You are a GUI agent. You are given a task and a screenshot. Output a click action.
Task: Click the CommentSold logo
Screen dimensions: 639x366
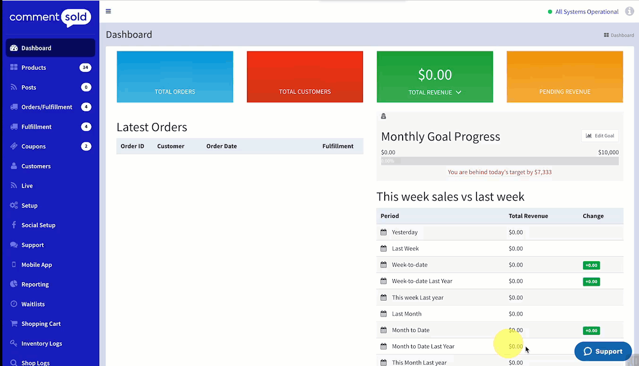[50, 18]
